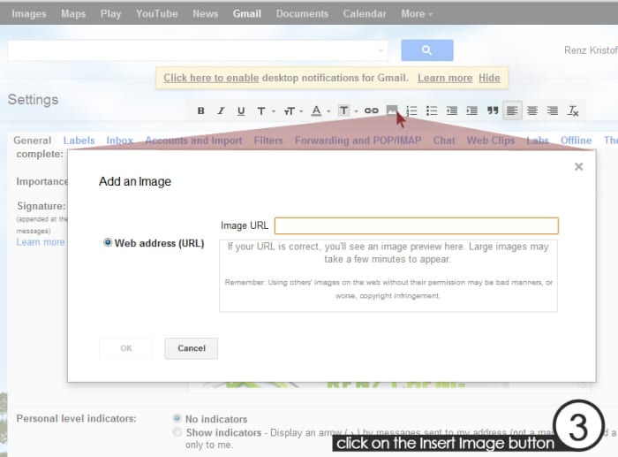
Task: Expand the font family dropdown arrow
Action: 274,111
